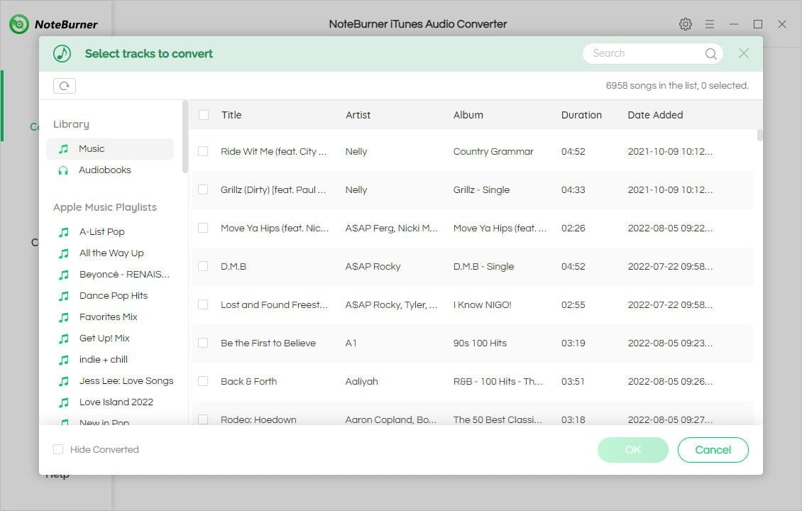This screenshot has width=802, height=511.
Task: Open the Dance Pop Hits playlist
Action: tap(113, 295)
